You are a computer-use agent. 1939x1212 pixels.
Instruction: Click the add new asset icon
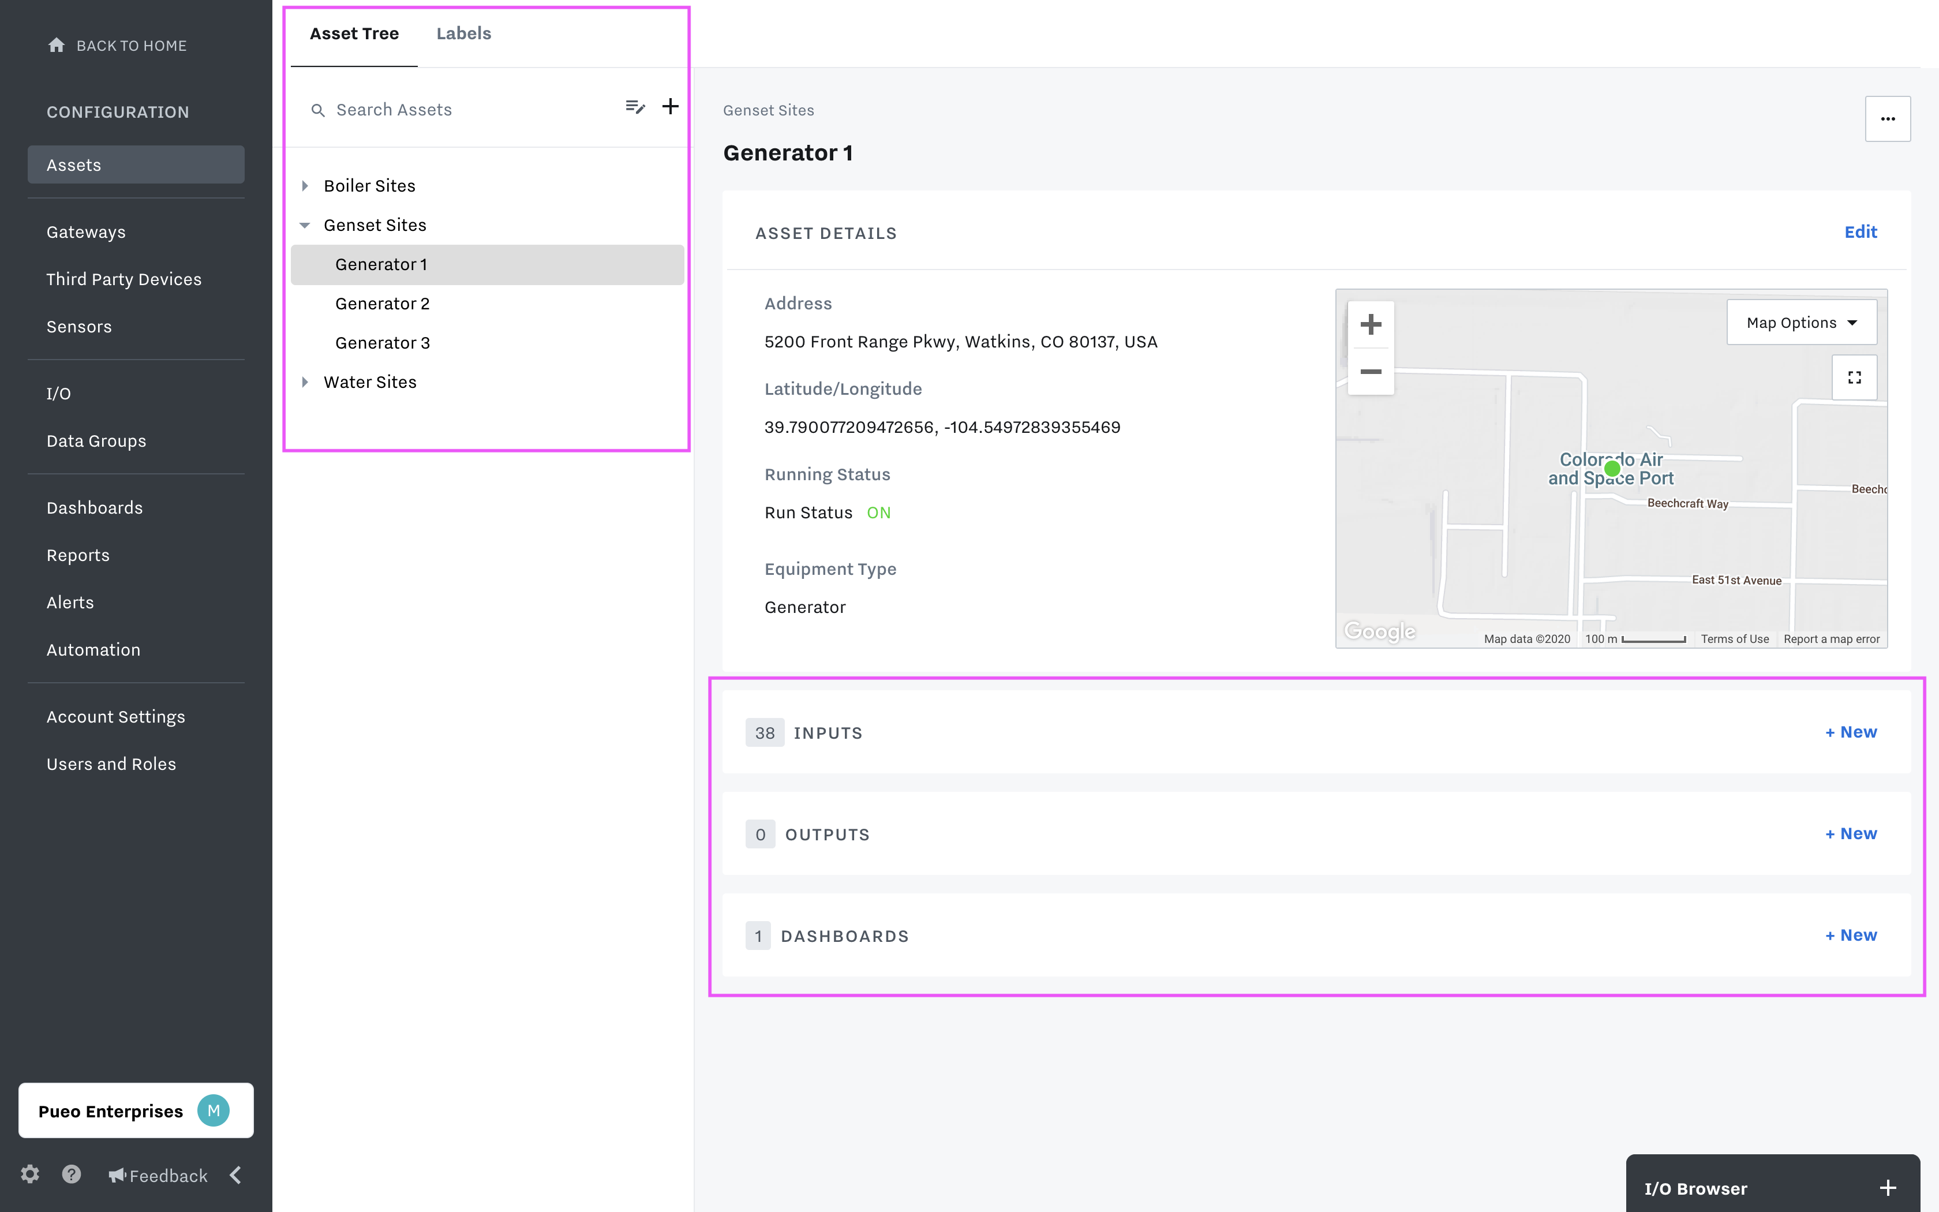(669, 106)
